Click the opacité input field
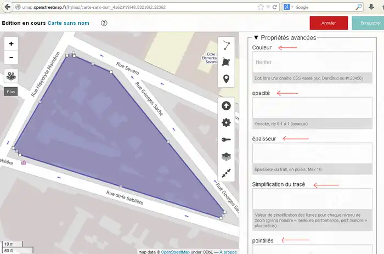 tap(313, 108)
